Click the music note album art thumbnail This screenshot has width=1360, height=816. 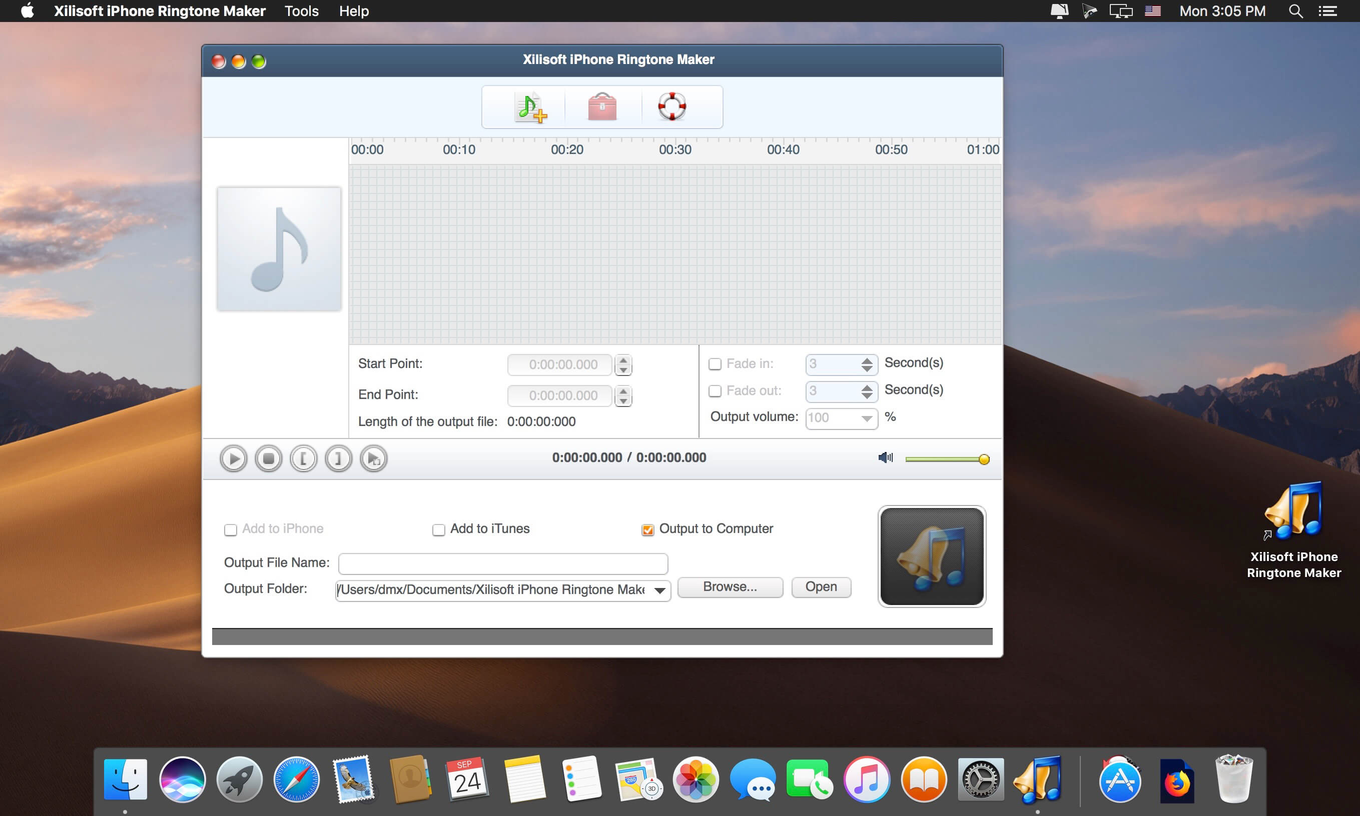point(279,249)
